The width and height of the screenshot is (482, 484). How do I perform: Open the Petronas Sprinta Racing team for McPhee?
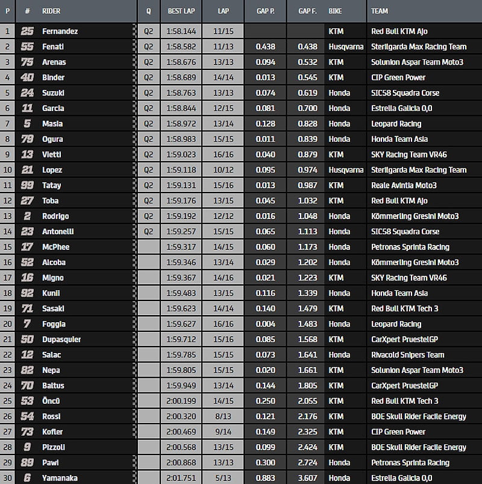coord(410,247)
